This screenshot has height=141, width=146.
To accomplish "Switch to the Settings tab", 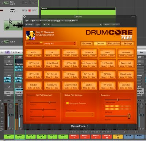I will click(128, 43).
